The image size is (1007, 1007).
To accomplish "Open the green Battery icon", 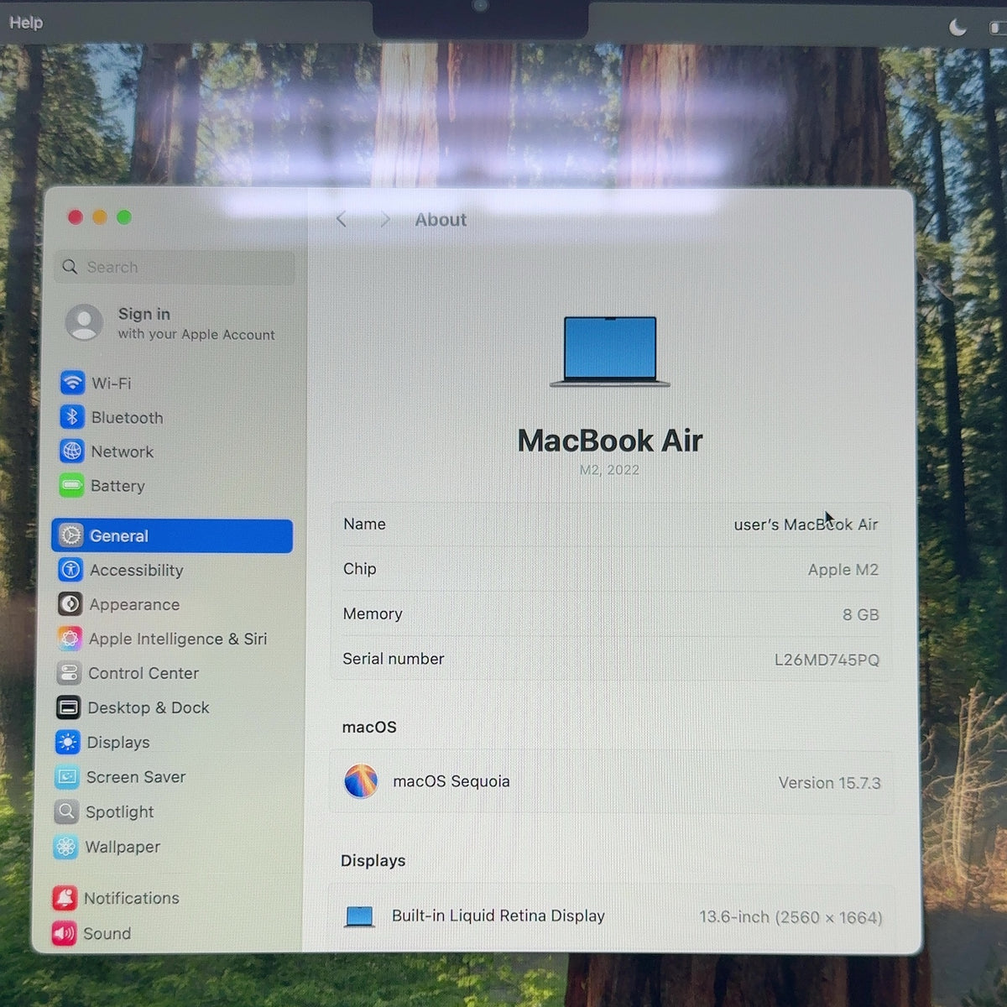I will [71, 486].
